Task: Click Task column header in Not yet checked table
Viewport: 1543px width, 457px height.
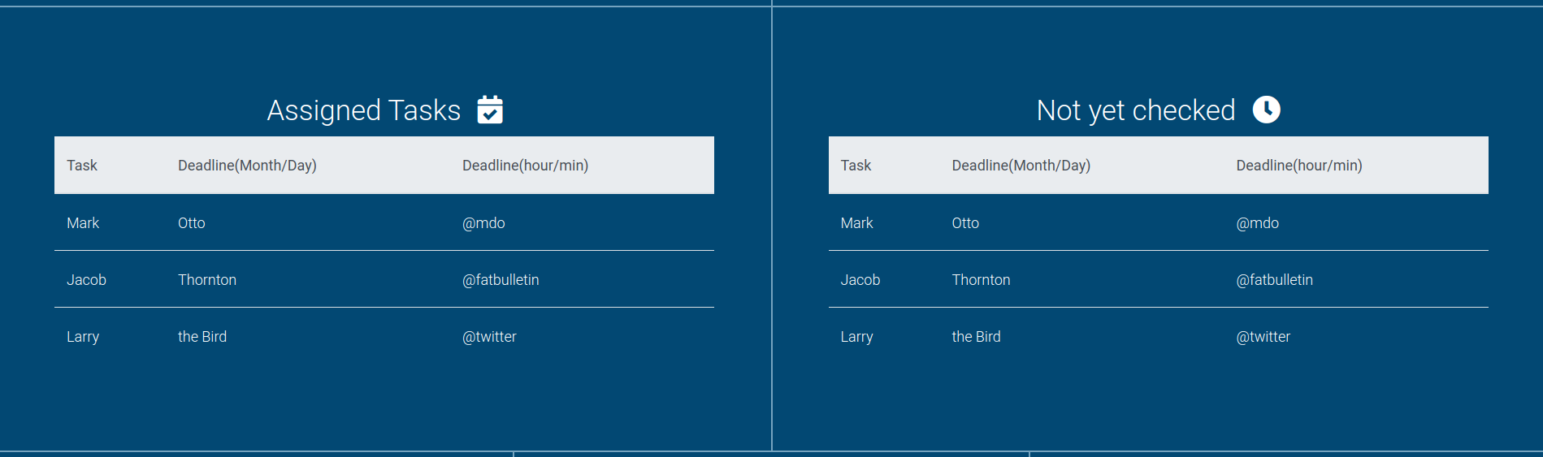Action: [856, 166]
